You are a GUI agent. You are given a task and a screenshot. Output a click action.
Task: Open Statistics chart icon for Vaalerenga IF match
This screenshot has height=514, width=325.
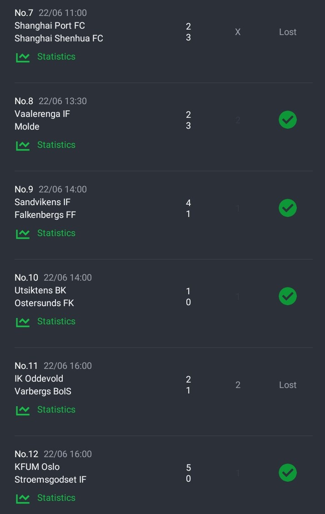23,146
